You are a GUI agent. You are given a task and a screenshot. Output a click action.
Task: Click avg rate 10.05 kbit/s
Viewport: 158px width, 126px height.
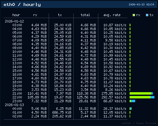[115, 36]
